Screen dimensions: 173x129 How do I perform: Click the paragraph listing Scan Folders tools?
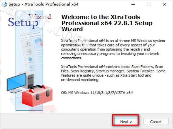pos(113,73)
